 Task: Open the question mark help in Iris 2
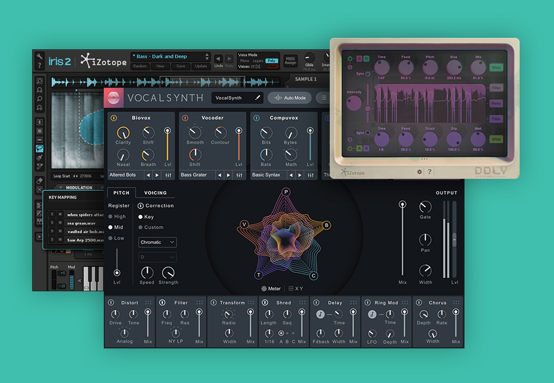[39, 65]
